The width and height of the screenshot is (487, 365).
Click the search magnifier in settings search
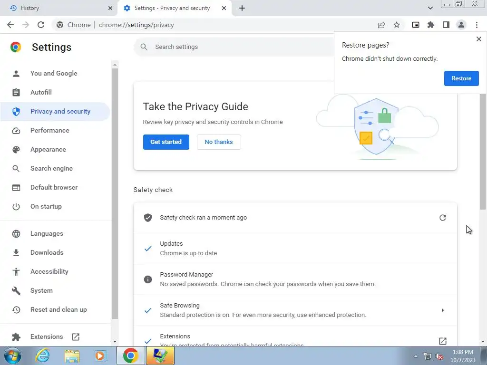click(144, 47)
